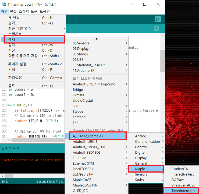Click the up arrow atop examples submenu
The height and width of the screenshot is (194, 199).
point(97,38)
